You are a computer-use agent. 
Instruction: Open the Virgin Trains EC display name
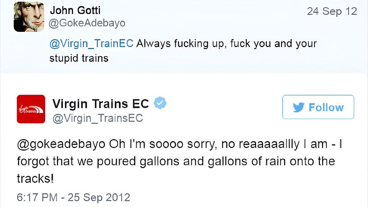click(x=101, y=104)
